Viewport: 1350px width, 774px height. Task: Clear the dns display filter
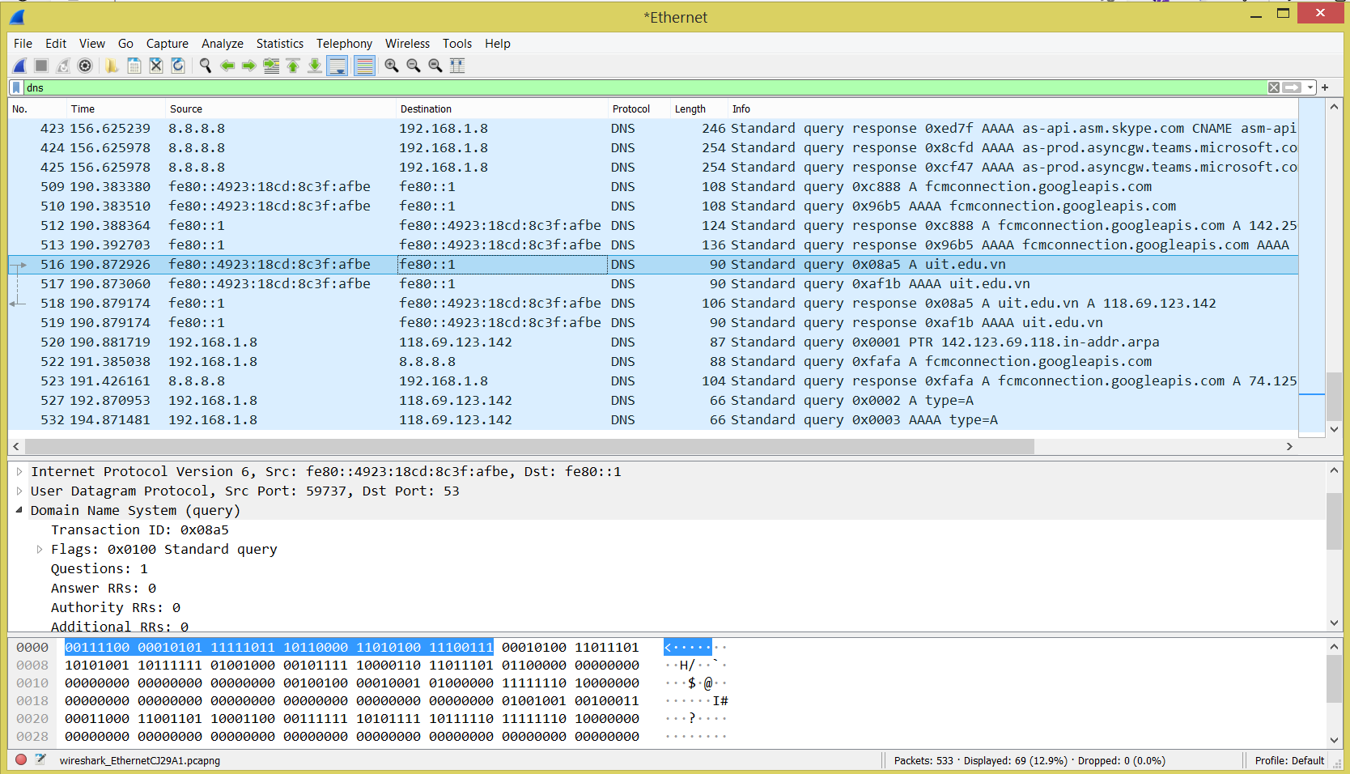click(1274, 87)
